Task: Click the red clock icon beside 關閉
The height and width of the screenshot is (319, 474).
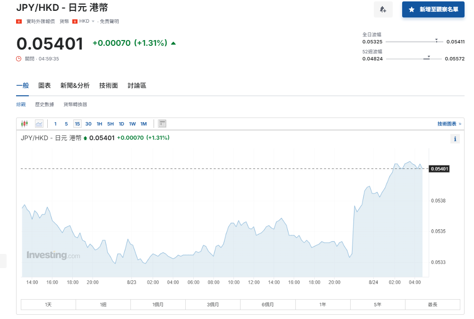Action: (x=19, y=59)
